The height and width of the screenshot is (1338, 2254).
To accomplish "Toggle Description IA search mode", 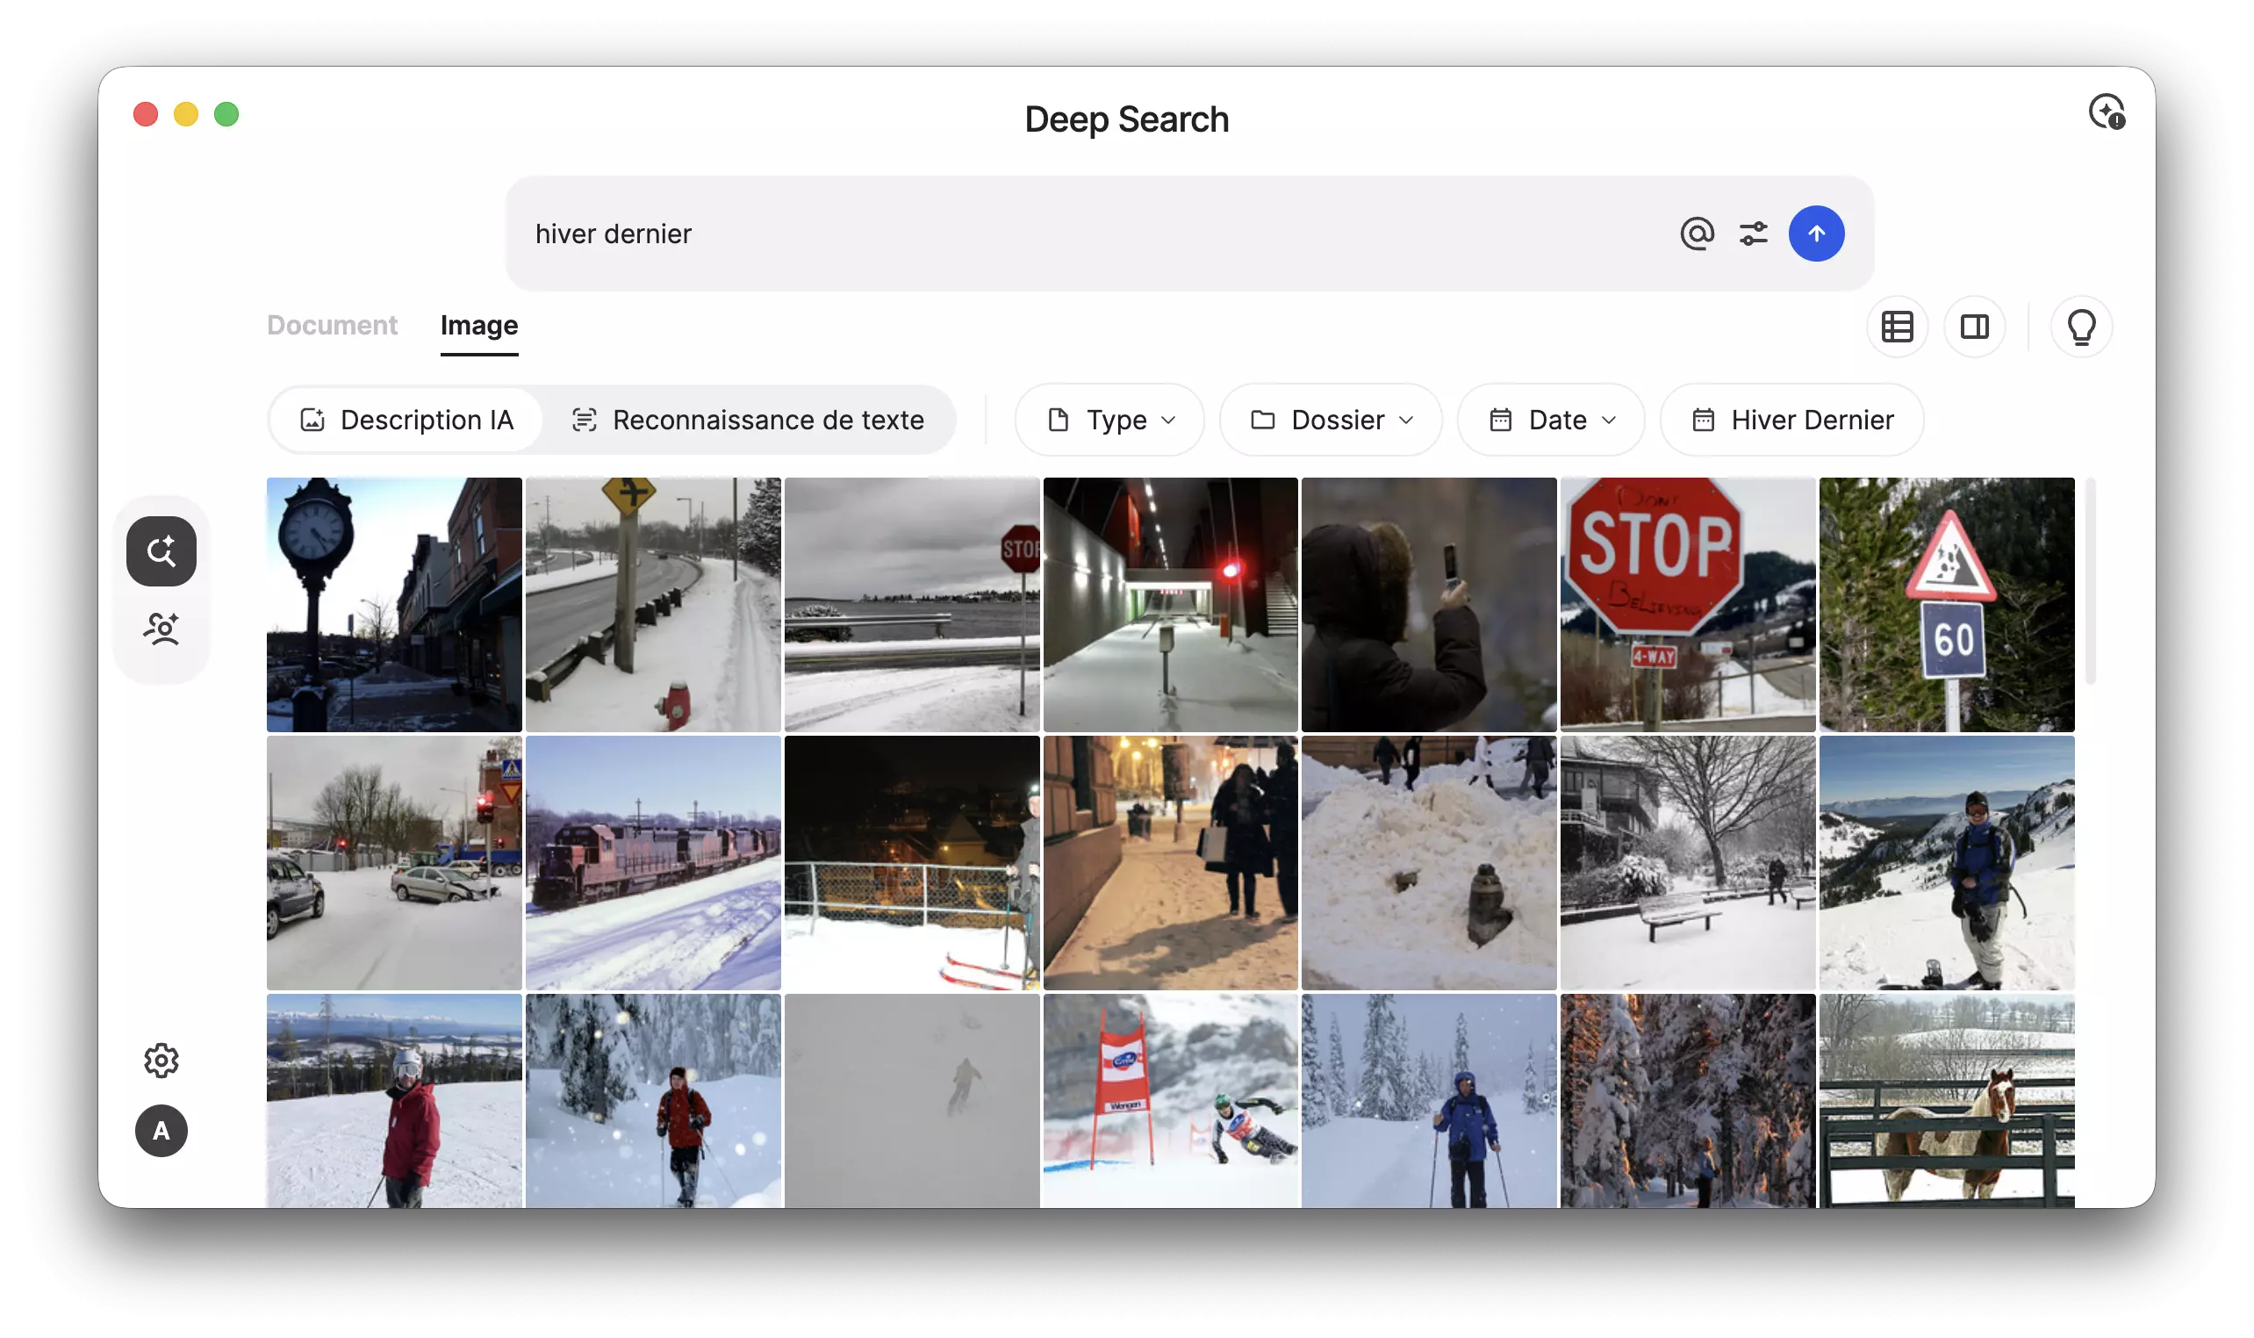I will tap(406, 421).
